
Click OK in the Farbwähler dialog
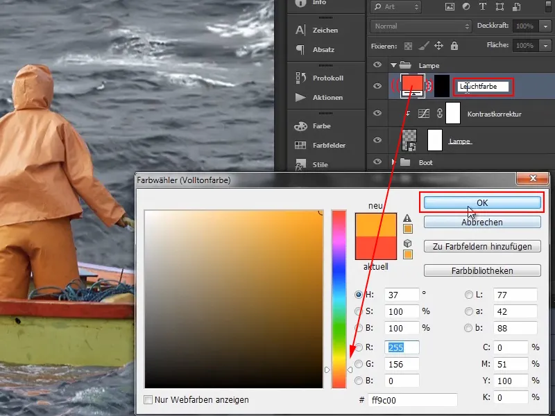click(x=482, y=202)
